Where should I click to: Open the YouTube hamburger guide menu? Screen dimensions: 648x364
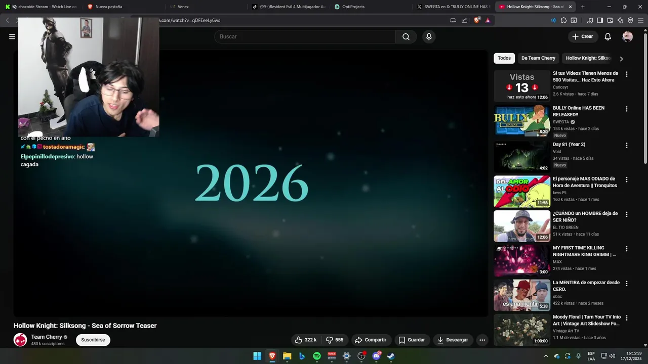coord(12,36)
